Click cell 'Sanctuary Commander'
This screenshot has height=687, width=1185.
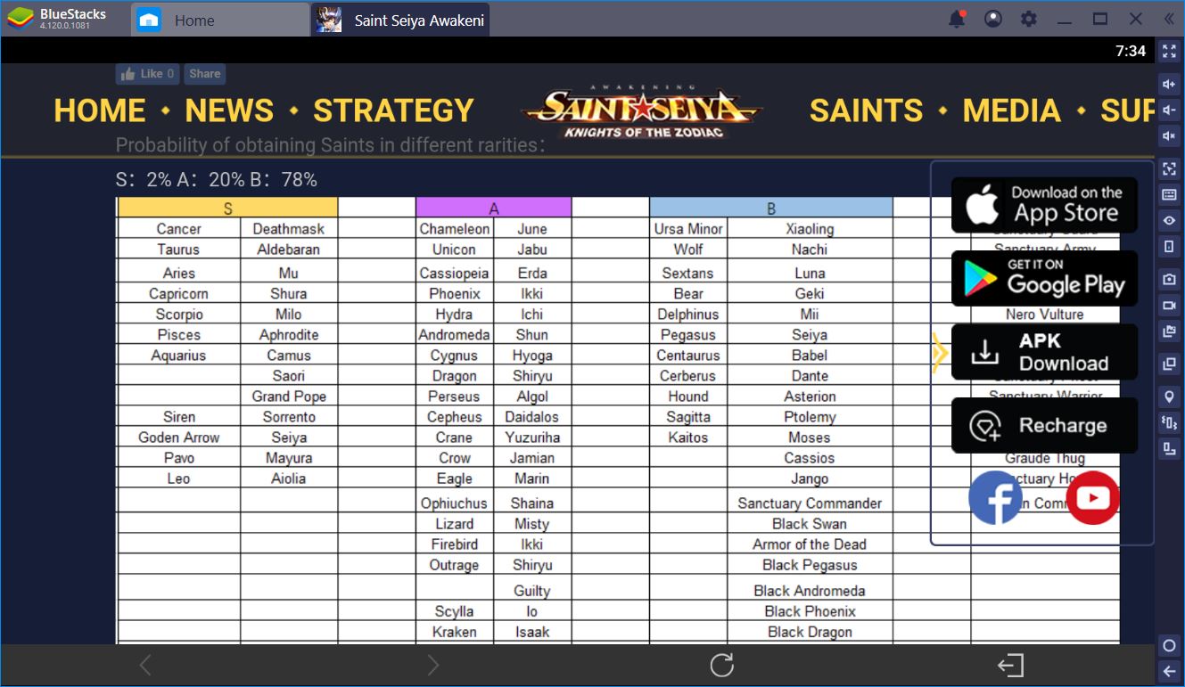click(810, 503)
